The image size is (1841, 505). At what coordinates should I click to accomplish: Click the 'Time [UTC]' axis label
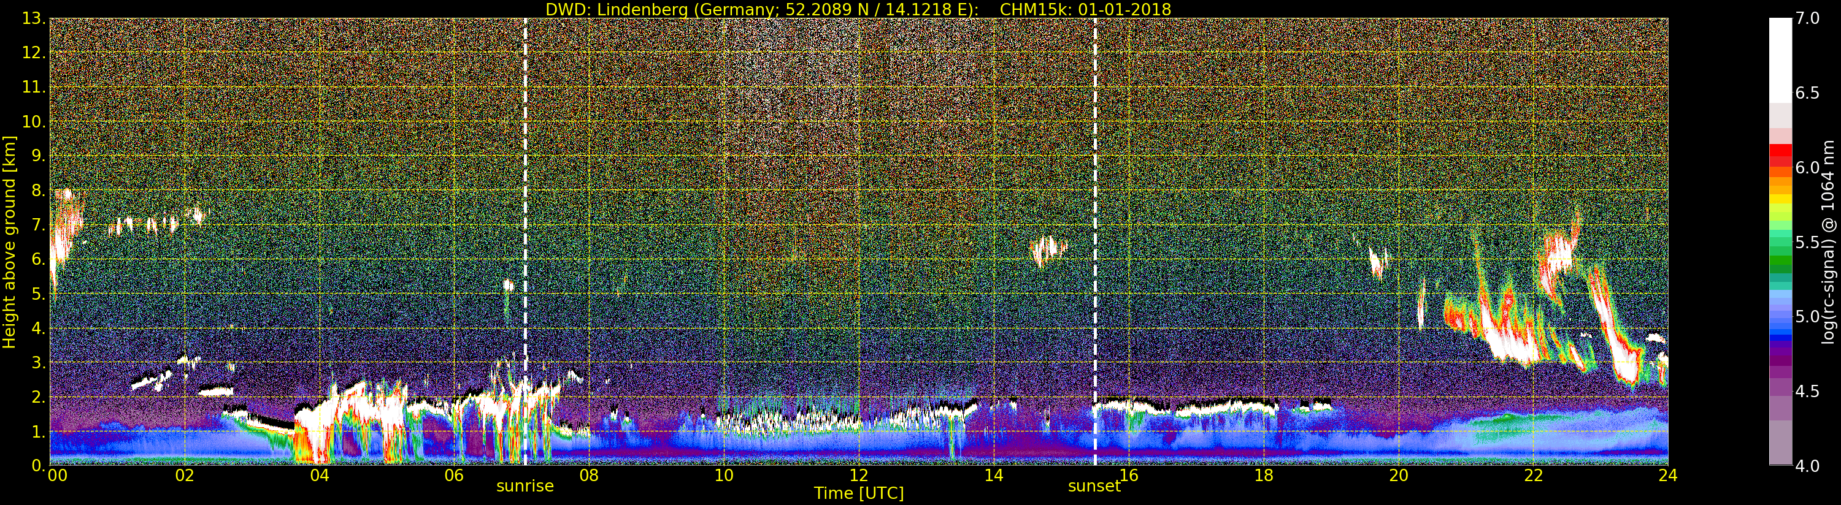pyautogui.click(x=859, y=493)
